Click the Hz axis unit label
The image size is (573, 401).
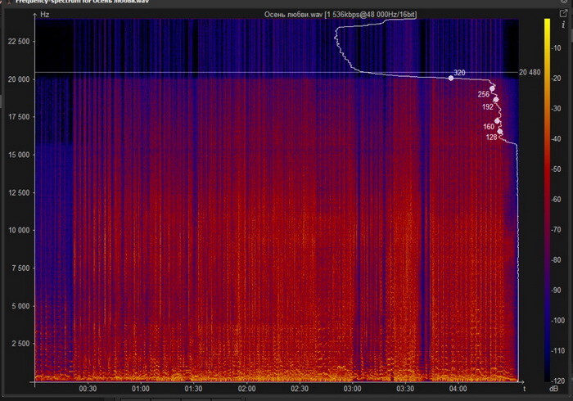pyautogui.click(x=45, y=14)
